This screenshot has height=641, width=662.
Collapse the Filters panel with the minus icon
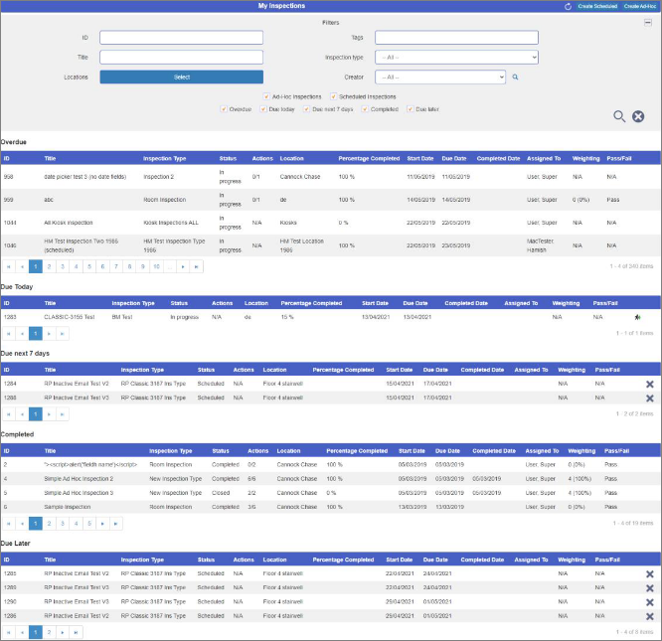[648, 23]
